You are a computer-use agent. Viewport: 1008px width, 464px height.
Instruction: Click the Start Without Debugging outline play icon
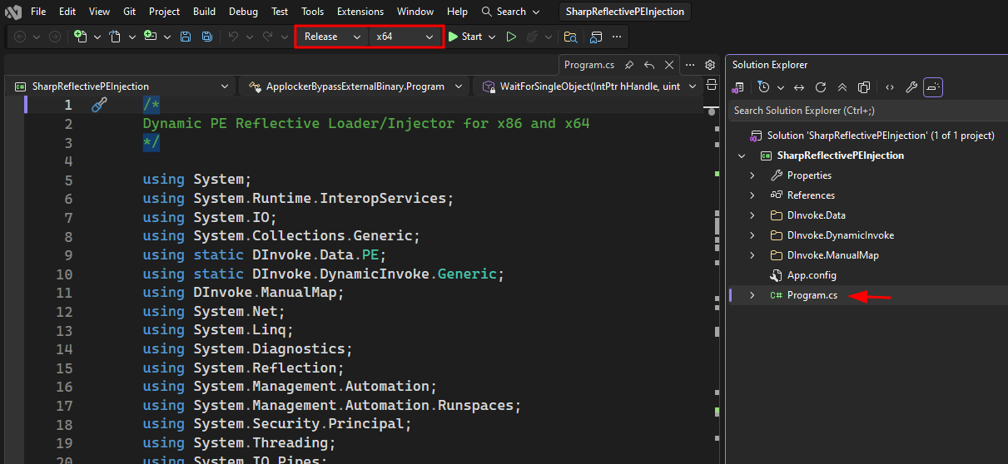511,37
